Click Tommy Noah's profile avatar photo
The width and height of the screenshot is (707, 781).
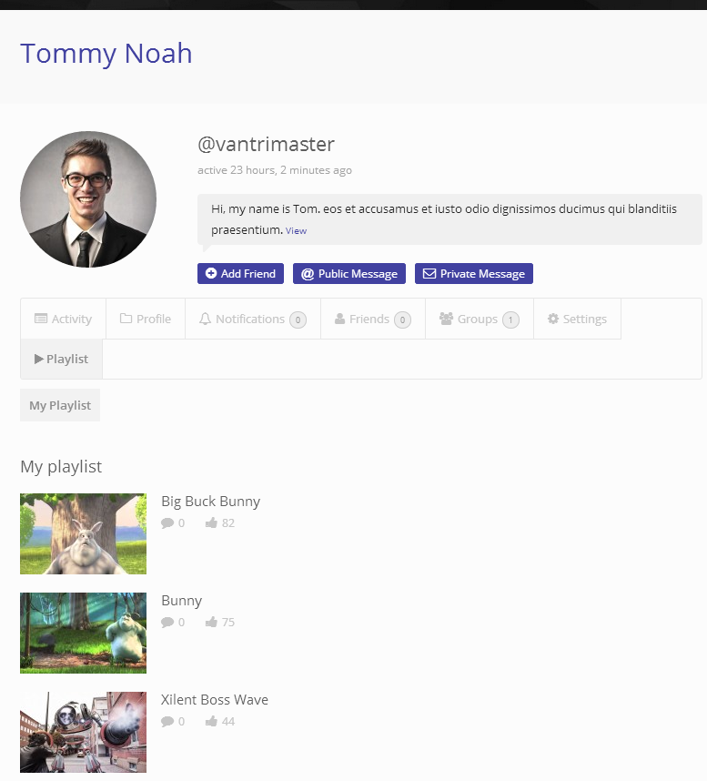tap(88, 199)
